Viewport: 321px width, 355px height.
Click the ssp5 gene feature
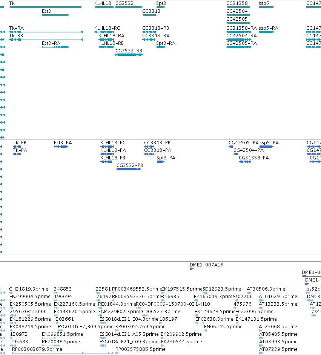tap(266, 7)
